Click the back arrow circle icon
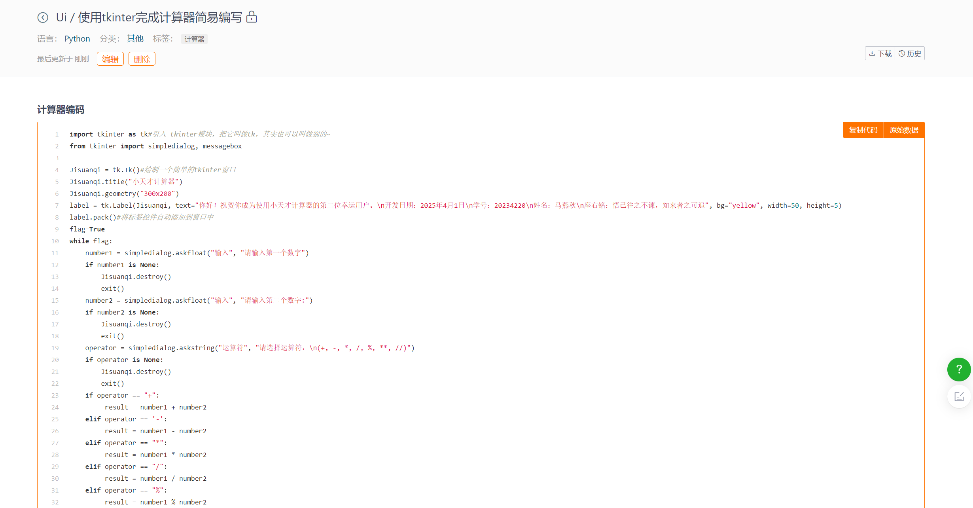The height and width of the screenshot is (508, 973). pos(43,17)
